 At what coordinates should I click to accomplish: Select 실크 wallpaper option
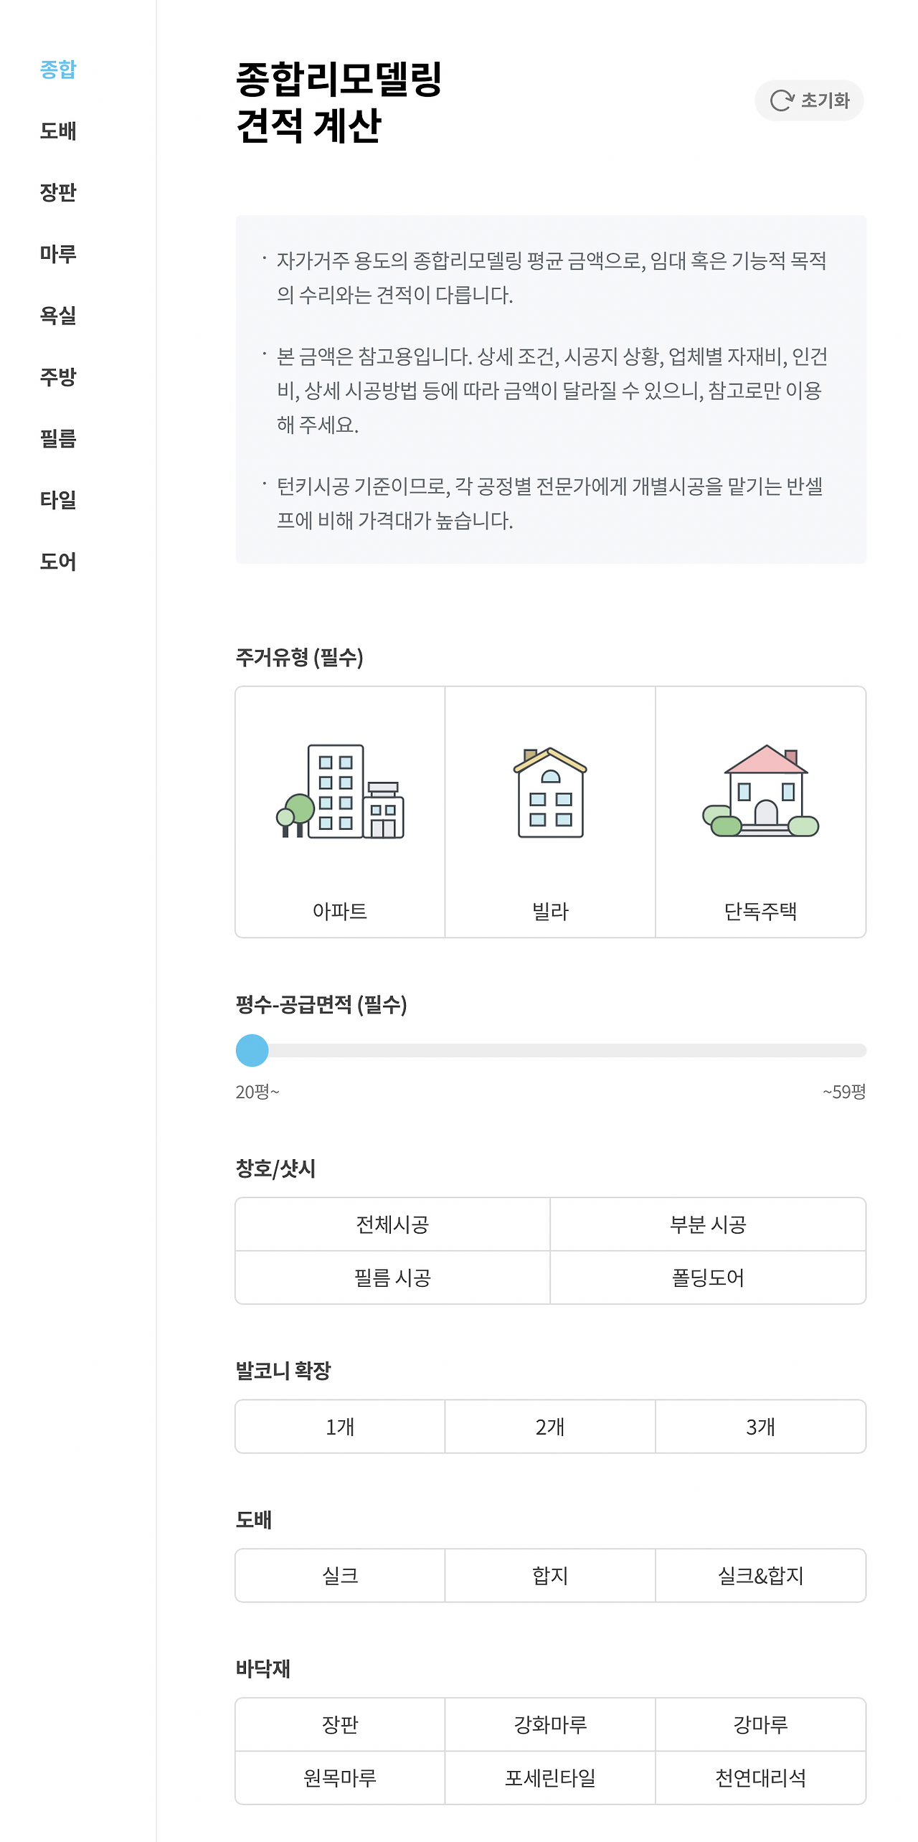tap(340, 1576)
